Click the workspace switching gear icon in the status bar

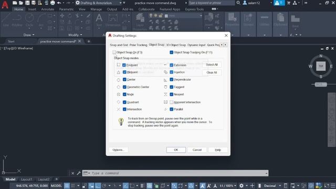point(241,185)
